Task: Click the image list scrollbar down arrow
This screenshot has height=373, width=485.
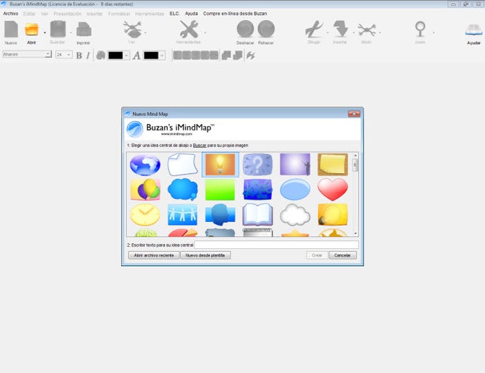Action: (355, 234)
